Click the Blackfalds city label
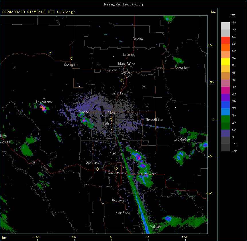Screen dimensions: 247x241 [126, 64]
